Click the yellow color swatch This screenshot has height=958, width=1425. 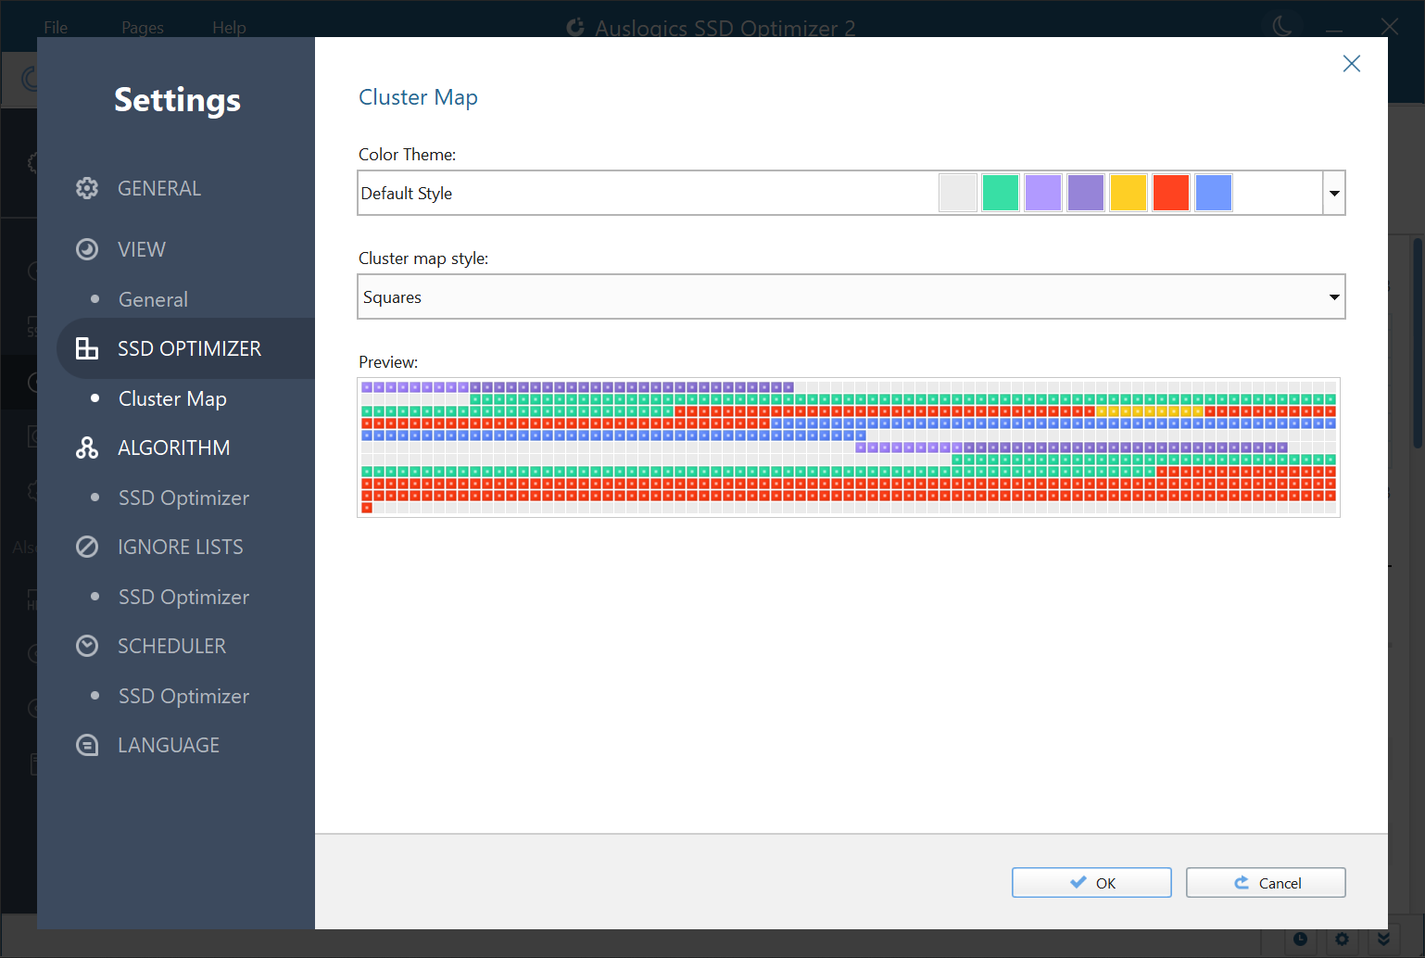1129,193
